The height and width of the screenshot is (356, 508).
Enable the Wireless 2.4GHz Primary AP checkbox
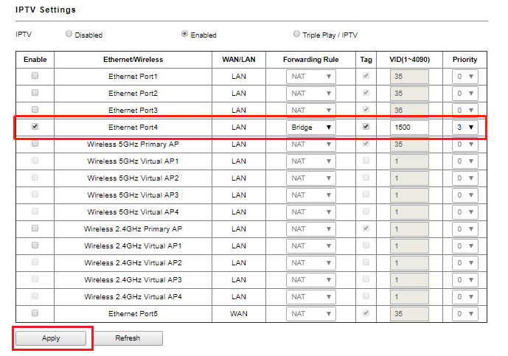[35, 228]
